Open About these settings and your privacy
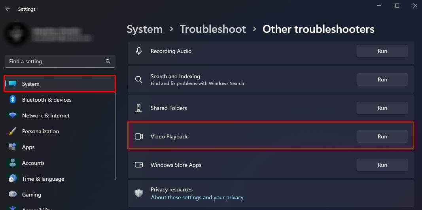Image resolution: width=422 pixels, height=210 pixels. pyautogui.click(x=197, y=197)
